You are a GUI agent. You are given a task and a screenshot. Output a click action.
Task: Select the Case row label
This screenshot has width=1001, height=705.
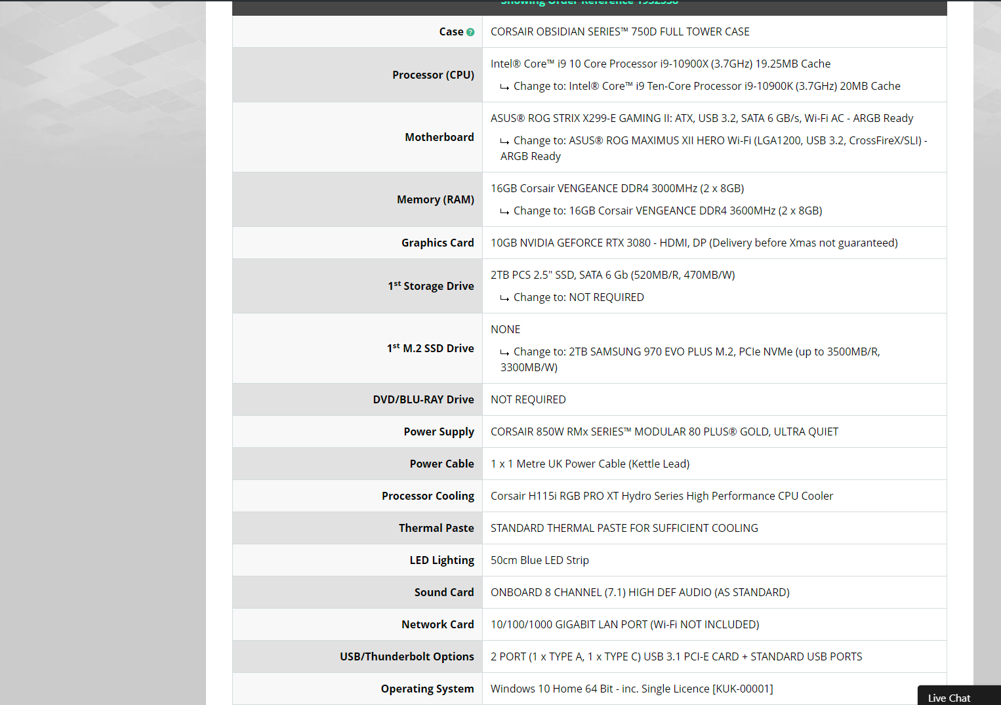(x=451, y=31)
